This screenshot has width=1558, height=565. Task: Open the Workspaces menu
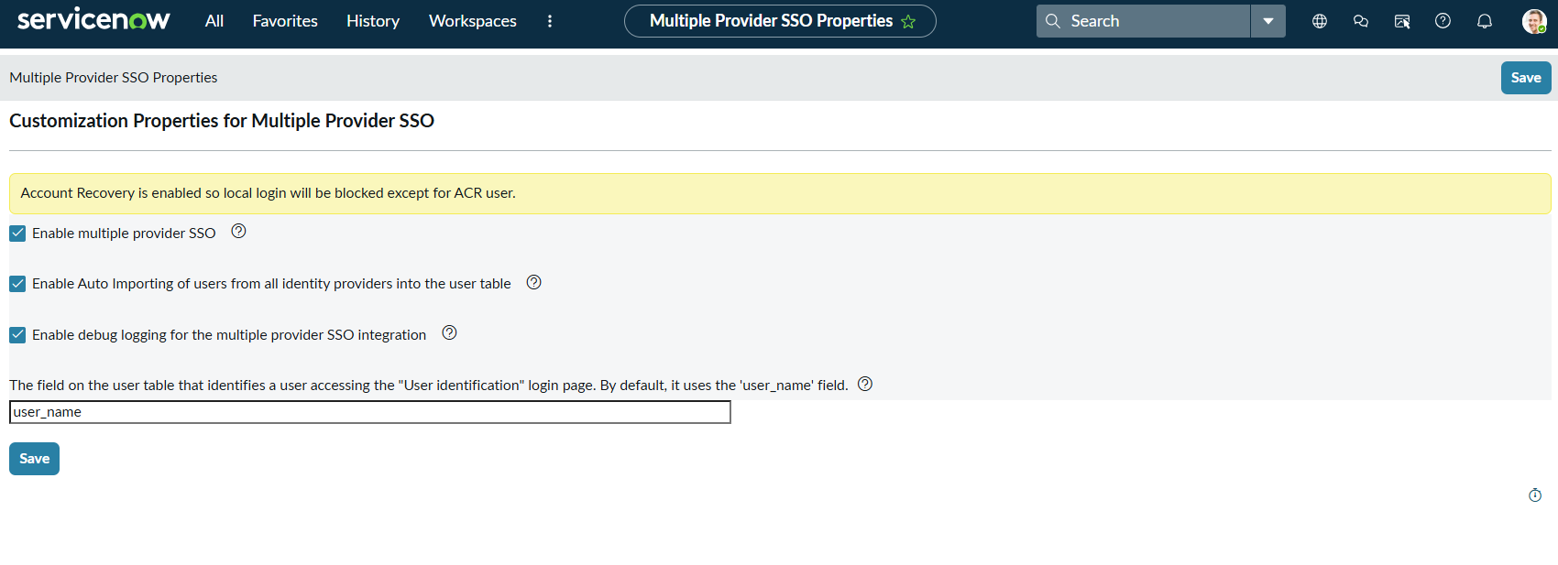(x=472, y=21)
